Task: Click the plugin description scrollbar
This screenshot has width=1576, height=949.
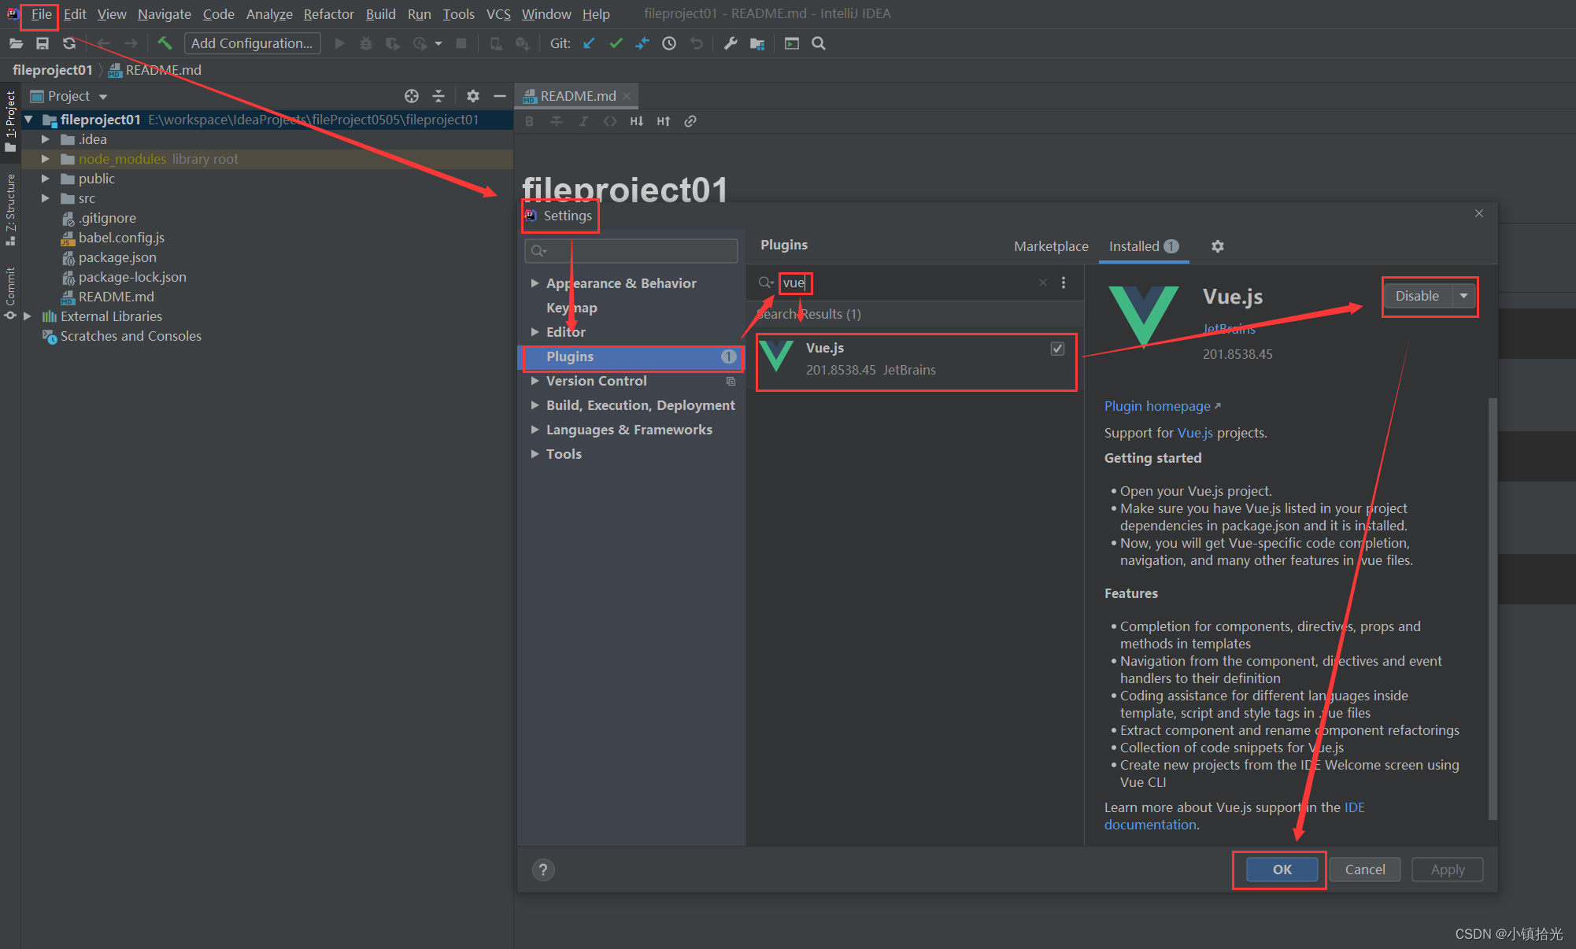Action: click(1492, 607)
